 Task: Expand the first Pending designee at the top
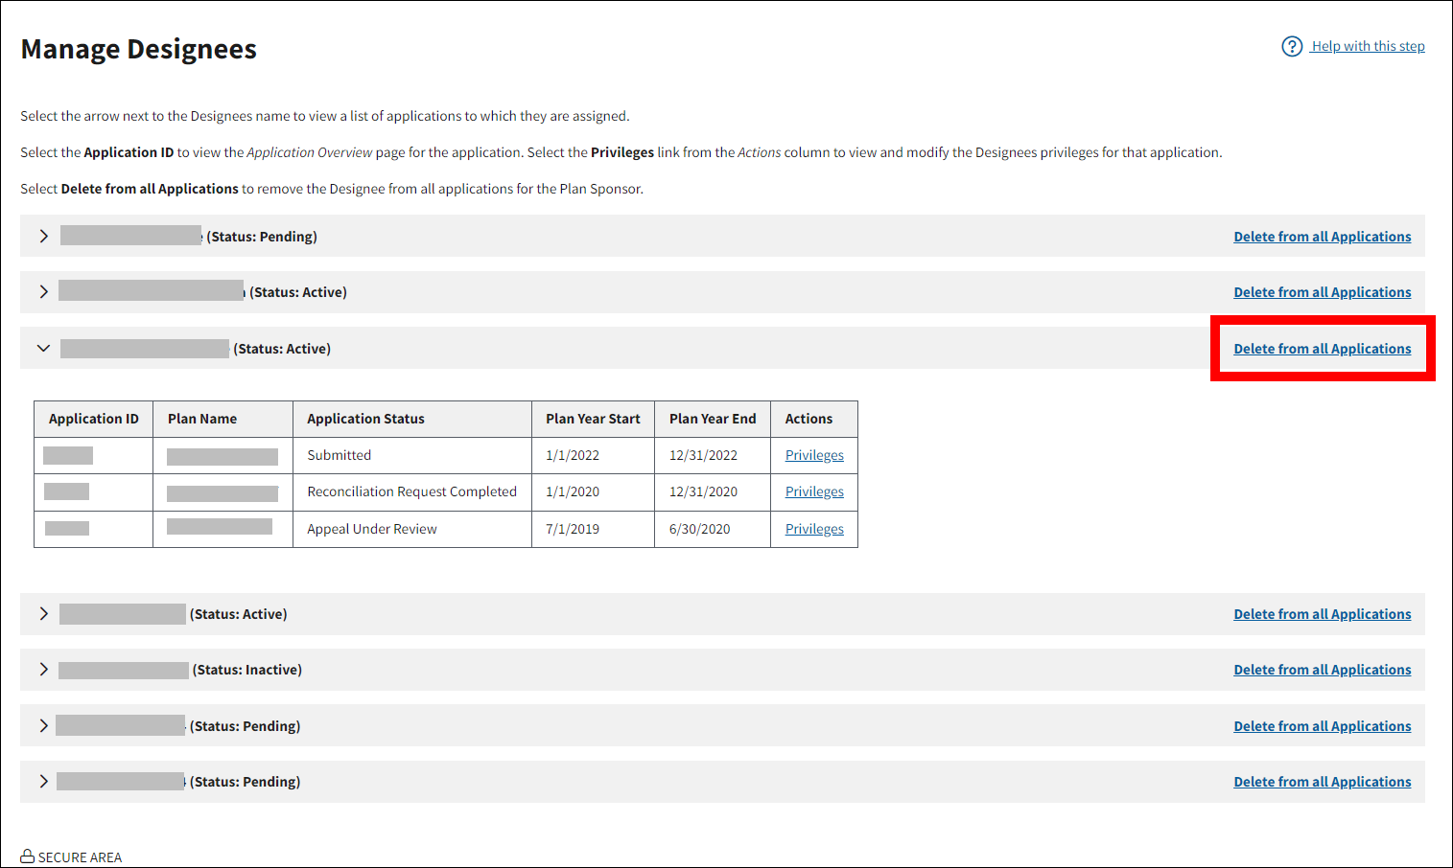(x=43, y=237)
